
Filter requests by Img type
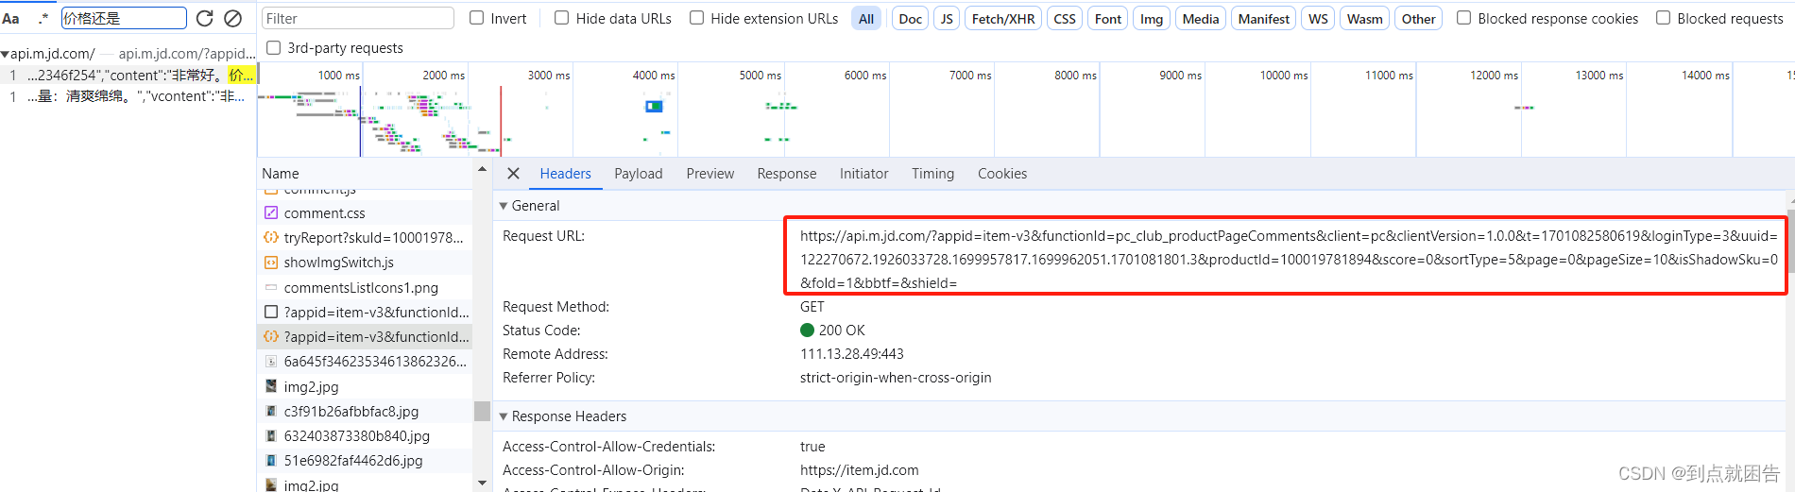click(x=1151, y=19)
